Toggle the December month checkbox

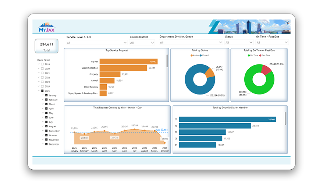(46, 144)
